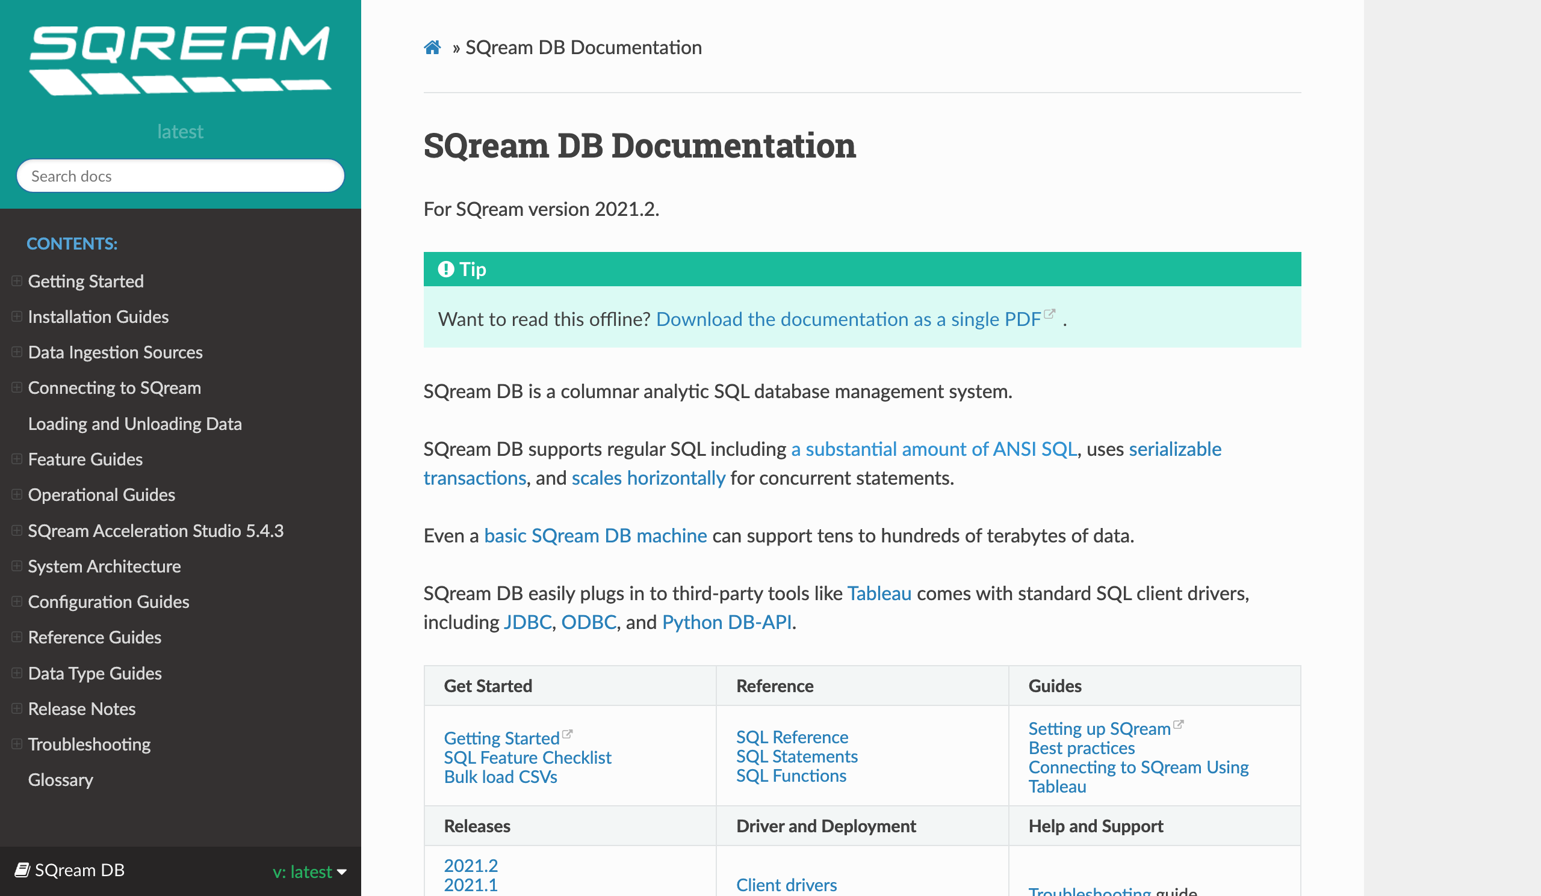This screenshot has height=896, width=1541.
Task: Open the v: latest version dropdown
Action: click(x=309, y=871)
